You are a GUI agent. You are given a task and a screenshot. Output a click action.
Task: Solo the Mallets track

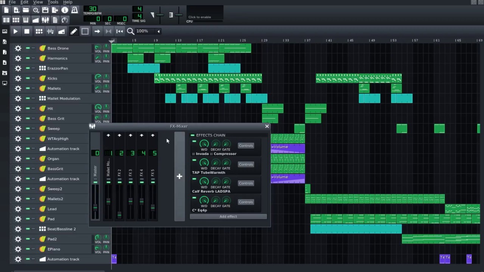click(33, 88)
